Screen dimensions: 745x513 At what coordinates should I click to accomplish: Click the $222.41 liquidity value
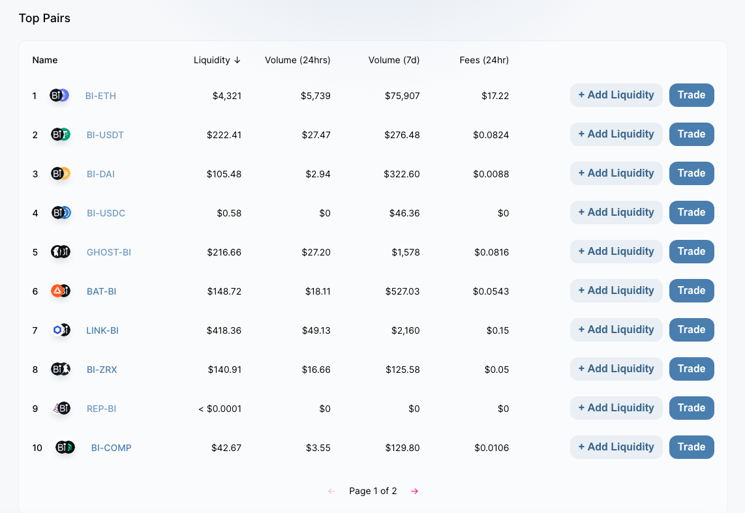(224, 135)
